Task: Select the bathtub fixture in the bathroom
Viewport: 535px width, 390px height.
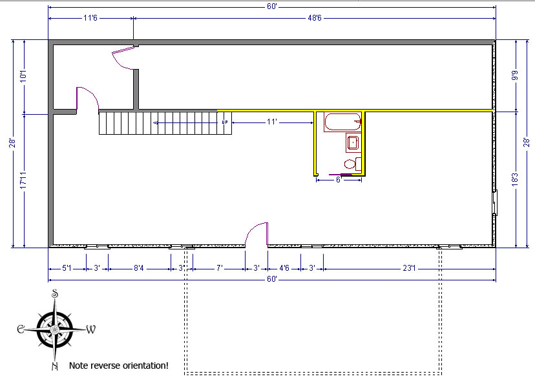Action: (342, 122)
